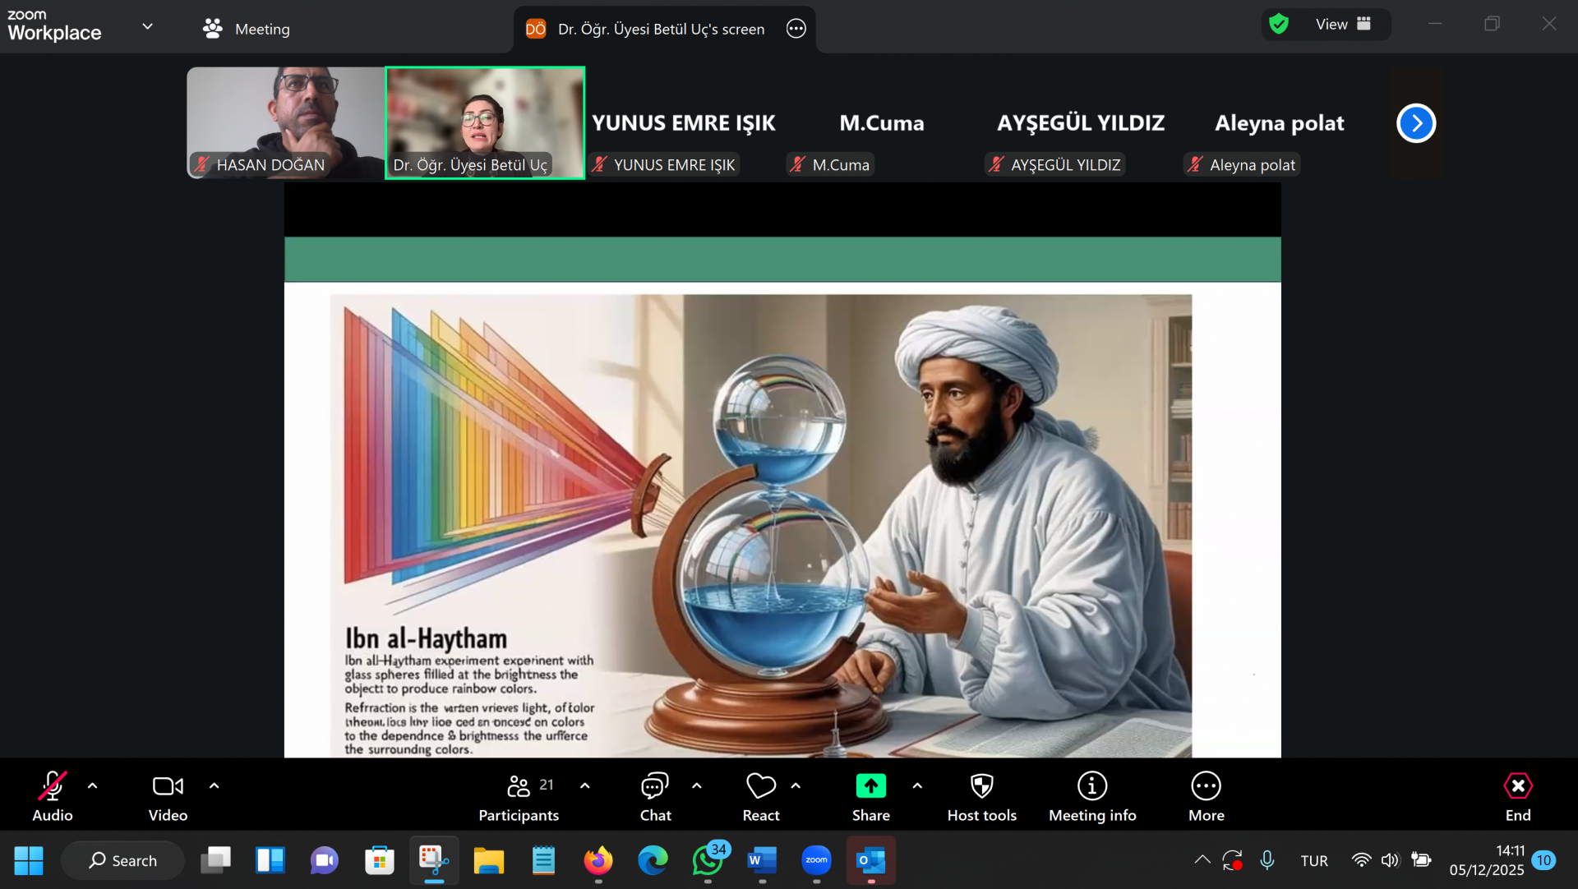Open Participants list icon
The image size is (1578, 889).
coord(519,786)
